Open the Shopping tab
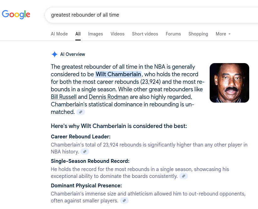 (198, 34)
